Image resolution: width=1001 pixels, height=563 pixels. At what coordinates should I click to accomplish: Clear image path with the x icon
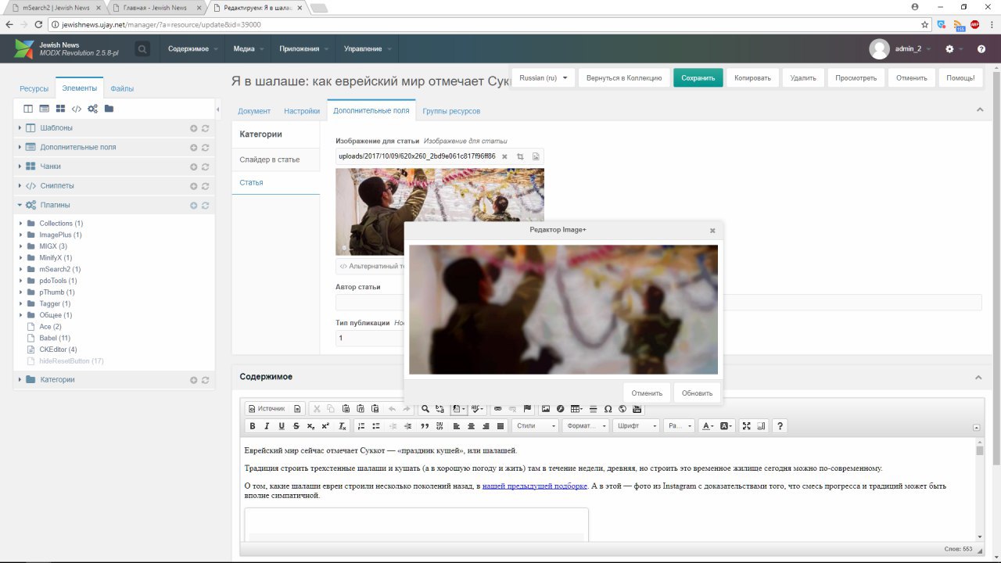(504, 156)
